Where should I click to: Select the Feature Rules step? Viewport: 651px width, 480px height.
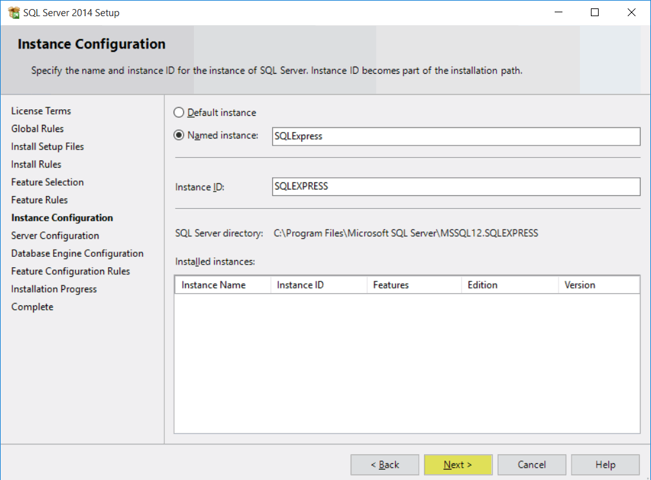click(x=39, y=200)
